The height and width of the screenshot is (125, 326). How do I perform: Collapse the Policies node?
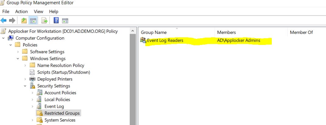tap(11, 45)
